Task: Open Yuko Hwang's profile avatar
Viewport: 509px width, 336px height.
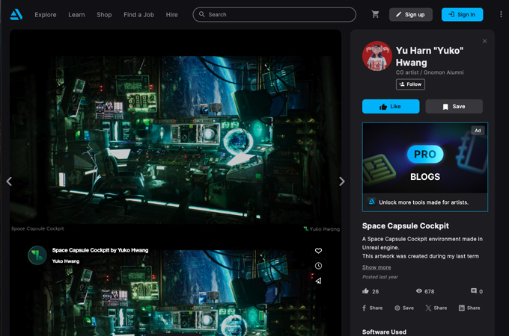Action: pos(377,56)
